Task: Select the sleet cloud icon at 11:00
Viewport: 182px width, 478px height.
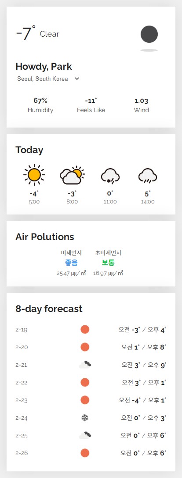Action: 110,176
